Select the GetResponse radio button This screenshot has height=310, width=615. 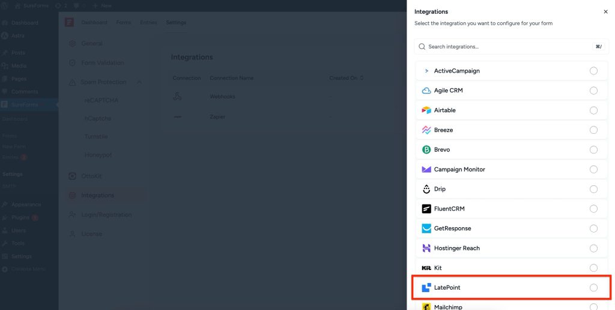[x=593, y=228]
